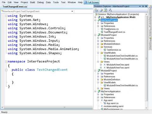Click Solution Explorer scrollbar down arrow
This screenshot has width=152, height=114.
tap(146, 108)
